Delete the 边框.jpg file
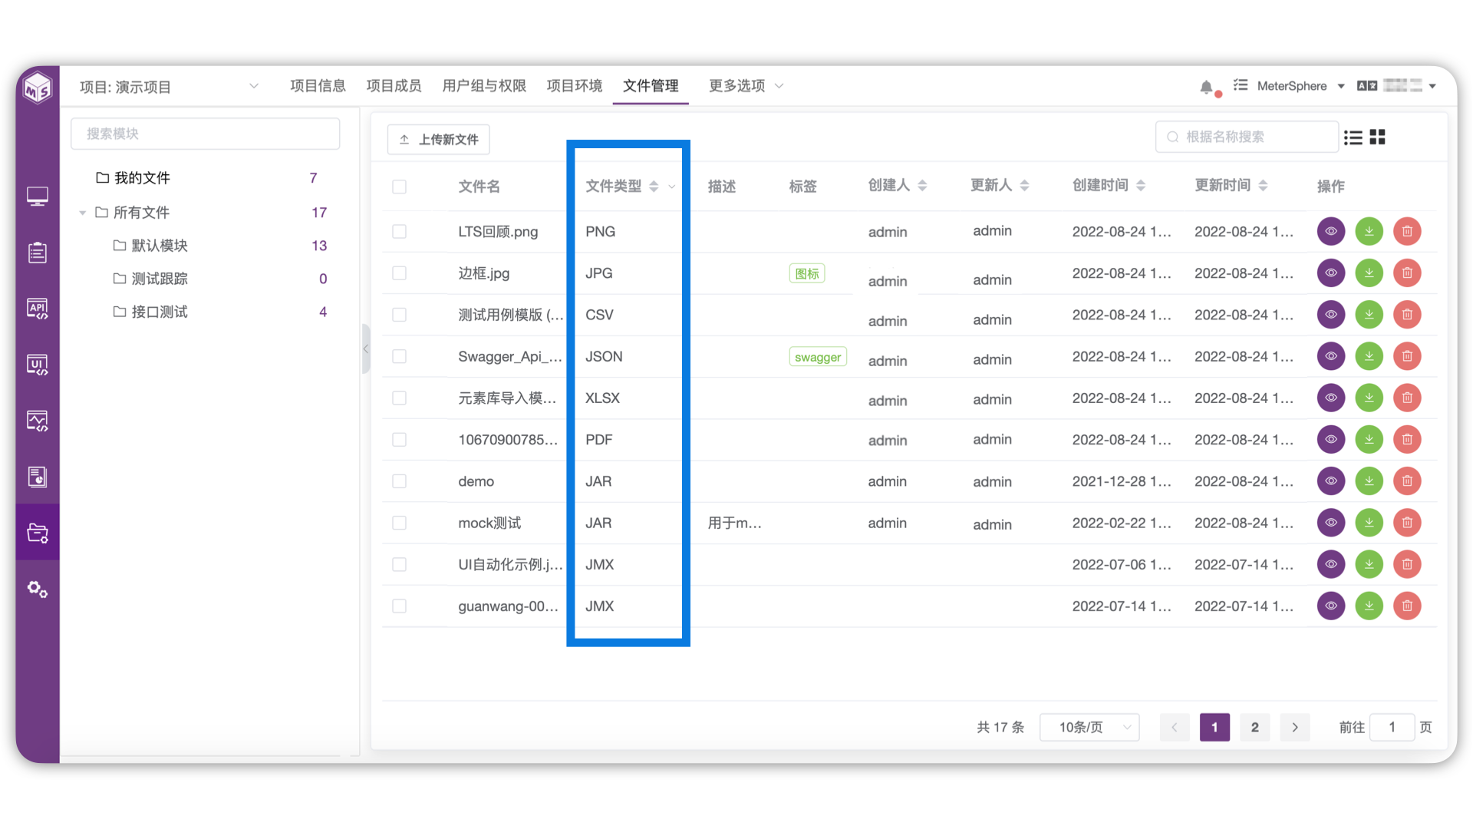The height and width of the screenshot is (829, 1473). pyautogui.click(x=1407, y=272)
